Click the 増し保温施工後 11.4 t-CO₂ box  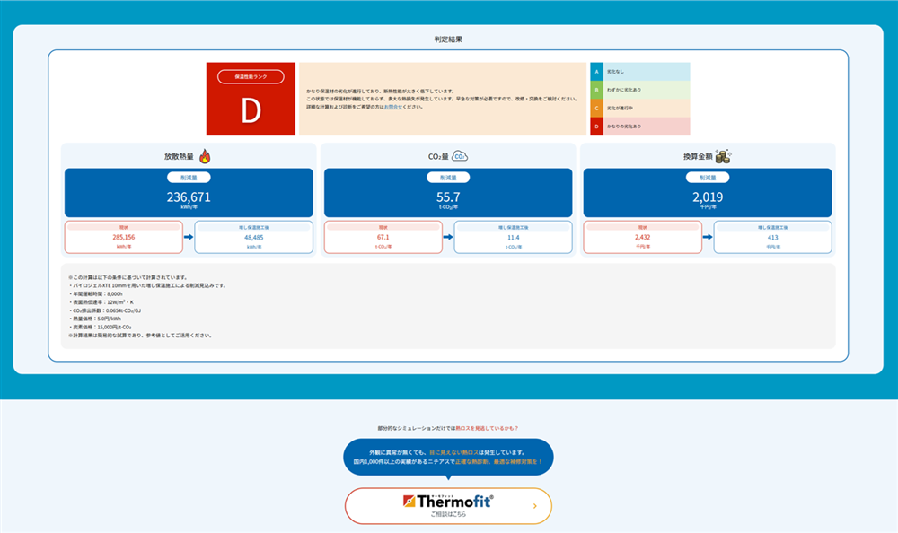tap(513, 238)
